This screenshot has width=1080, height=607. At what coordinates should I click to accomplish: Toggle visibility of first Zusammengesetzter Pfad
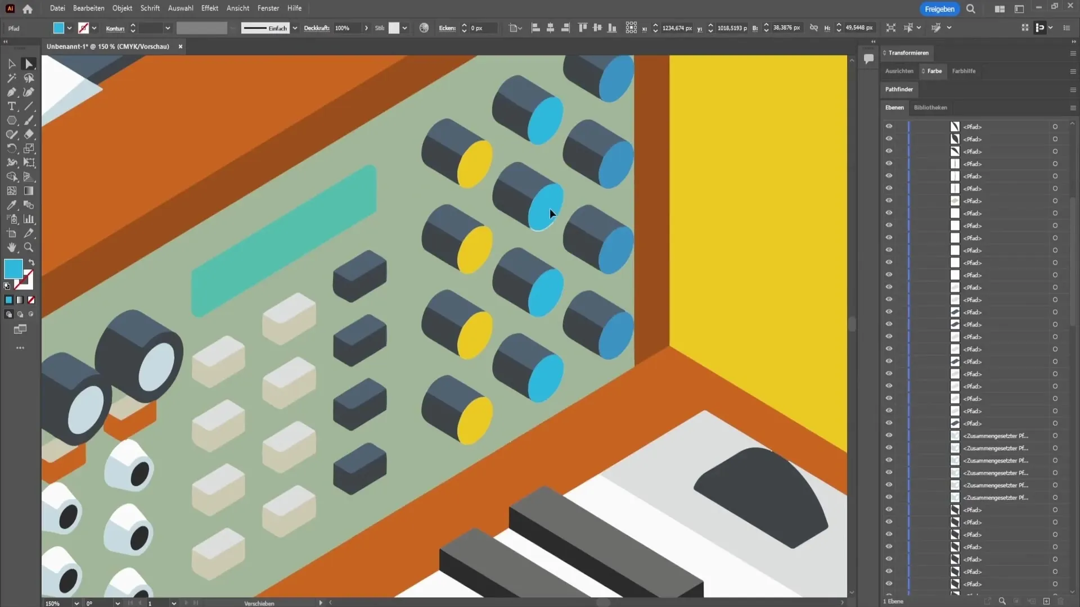coord(889,436)
